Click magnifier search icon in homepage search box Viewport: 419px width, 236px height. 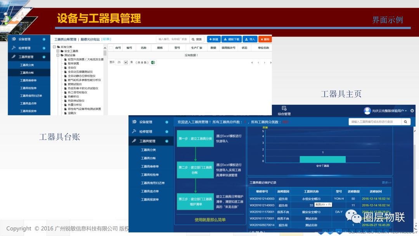(406, 122)
